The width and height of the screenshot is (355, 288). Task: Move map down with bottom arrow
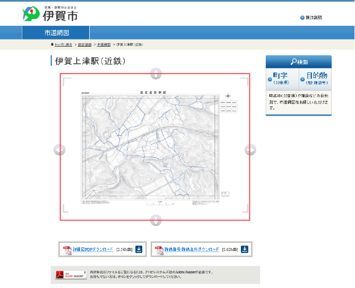point(156,220)
